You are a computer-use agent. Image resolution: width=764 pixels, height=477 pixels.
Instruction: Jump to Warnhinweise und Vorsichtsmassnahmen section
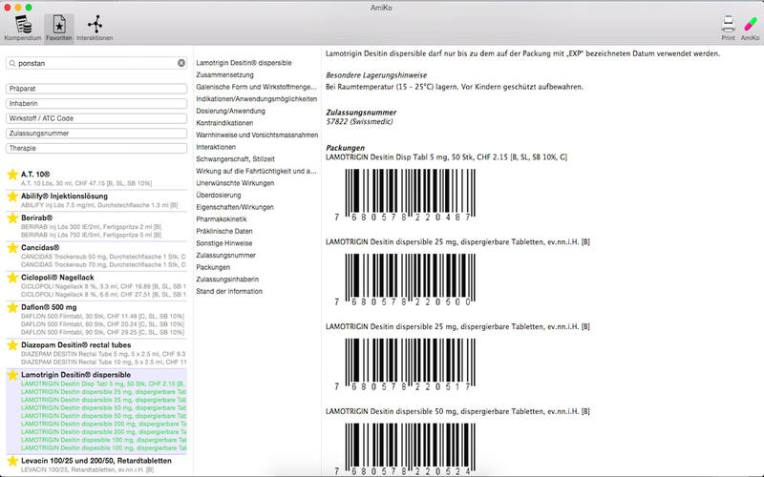257,135
